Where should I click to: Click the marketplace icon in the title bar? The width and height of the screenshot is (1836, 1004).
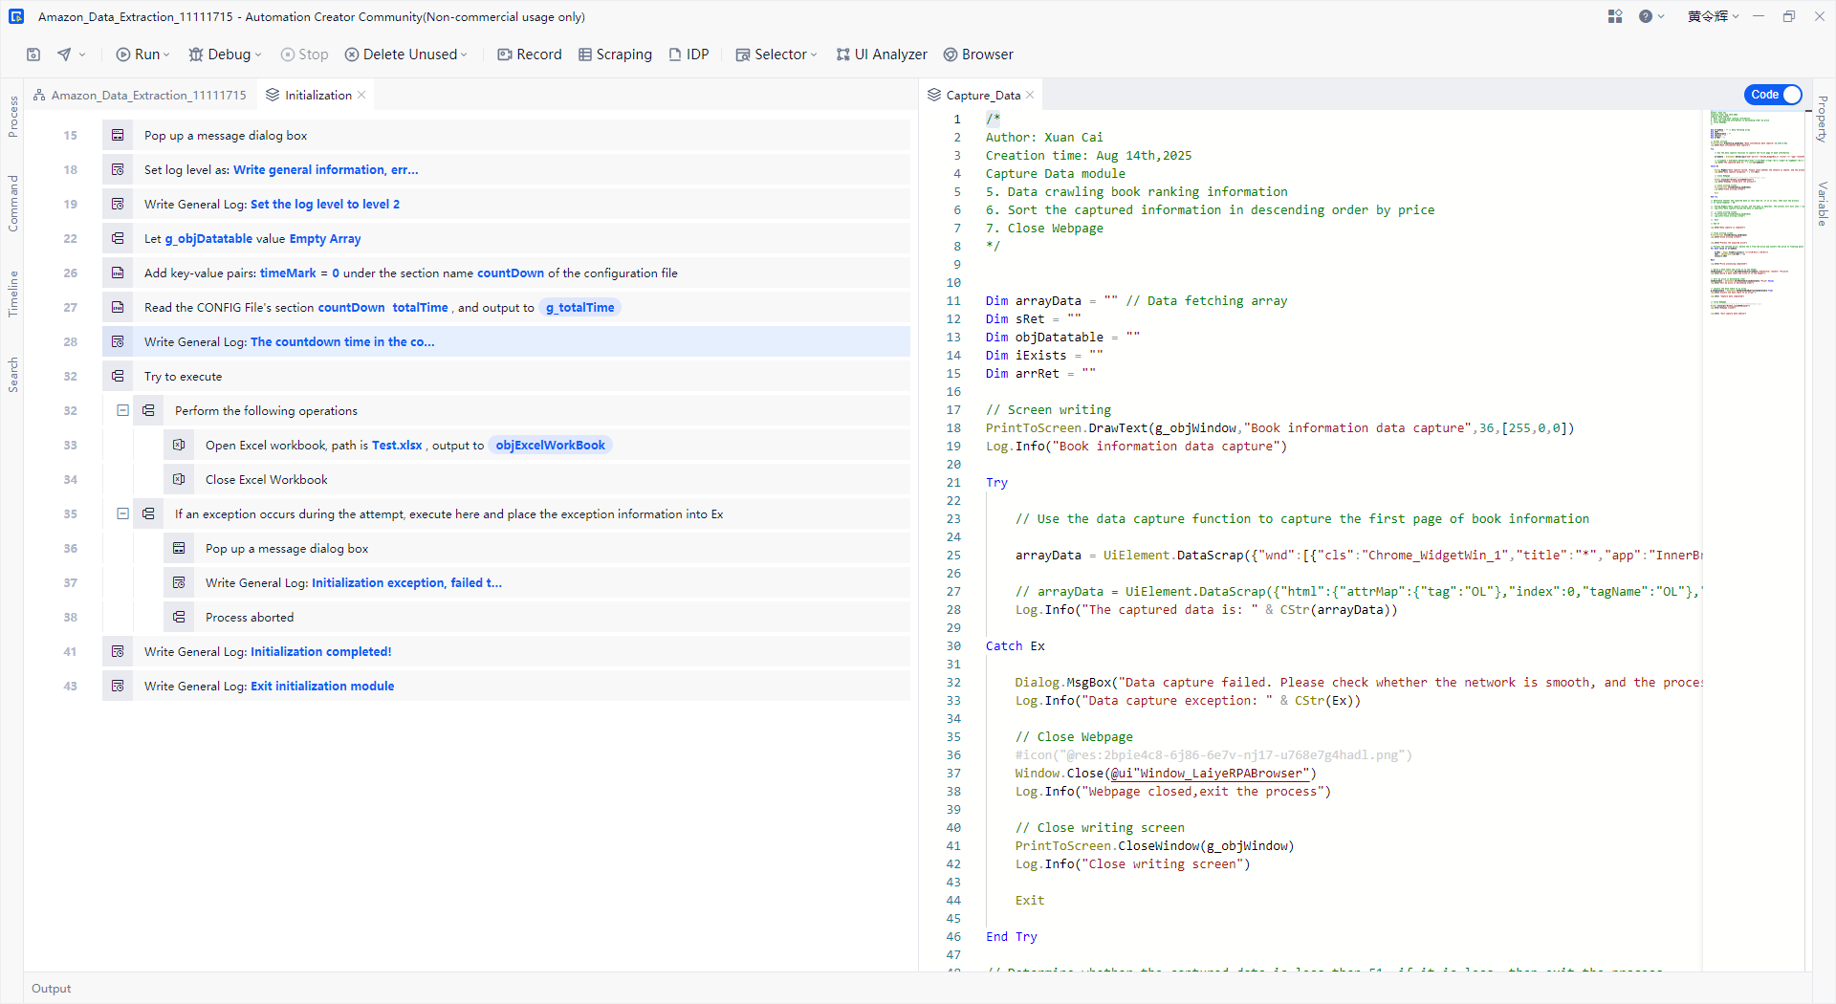pos(1614,16)
